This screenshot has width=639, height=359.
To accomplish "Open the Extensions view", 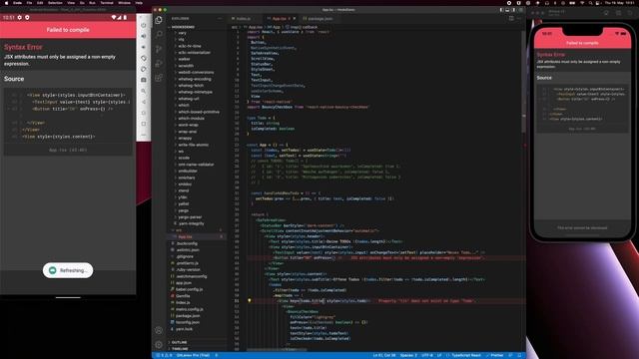I will 159,78.
